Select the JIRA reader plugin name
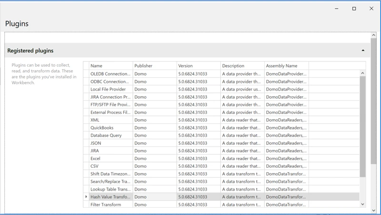381x215 pixels. click(94, 151)
